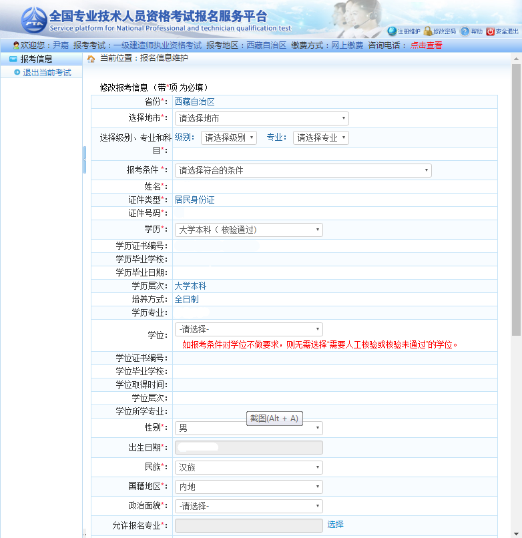Open the 请选择级别 level dropdown
This screenshot has width=522, height=538.
click(x=229, y=138)
